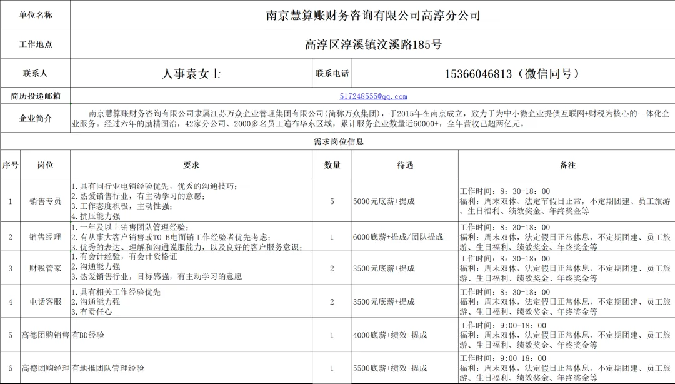Click the 序号 column header
This screenshot has height=384, width=675.
coord(11,164)
